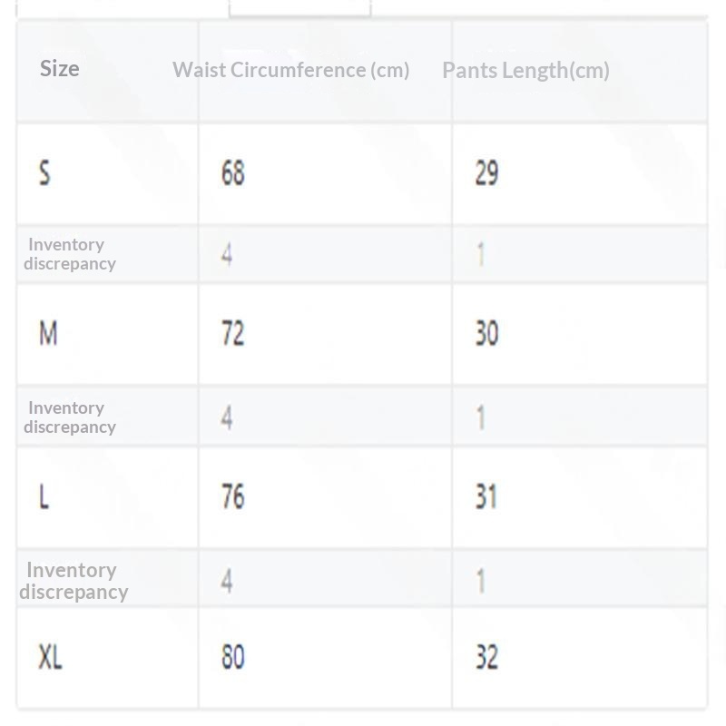Image resolution: width=726 pixels, height=726 pixels.
Task: Click the empty tab box above table
Action: pos(300,8)
